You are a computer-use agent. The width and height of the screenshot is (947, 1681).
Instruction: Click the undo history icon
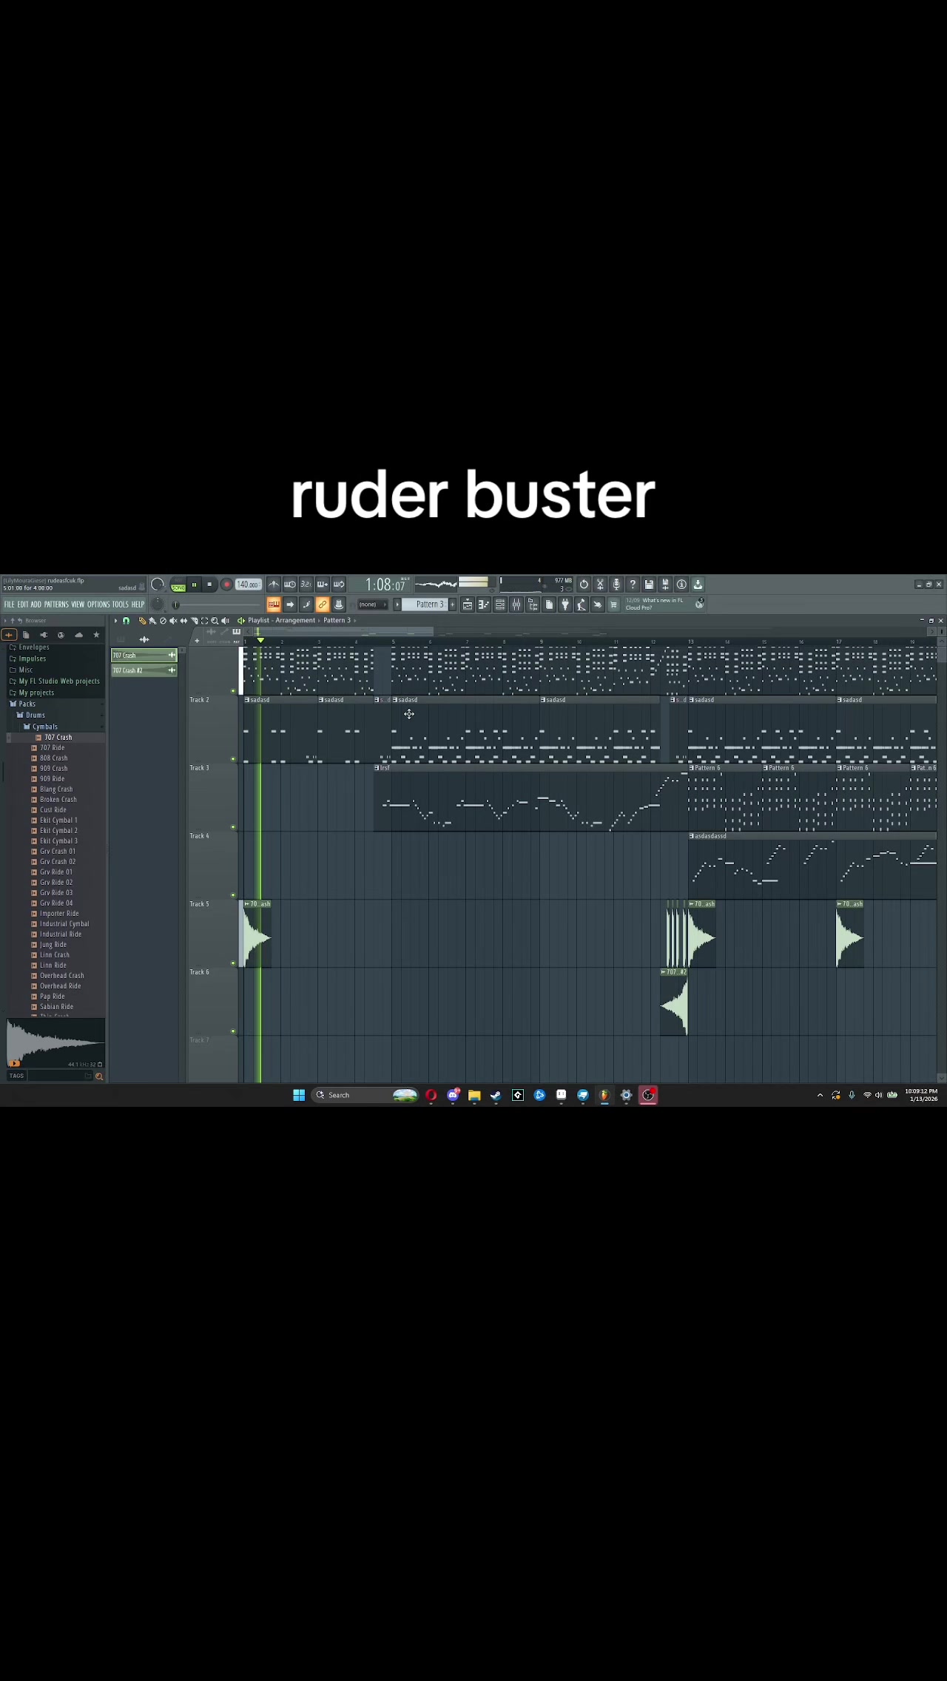pos(584,585)
